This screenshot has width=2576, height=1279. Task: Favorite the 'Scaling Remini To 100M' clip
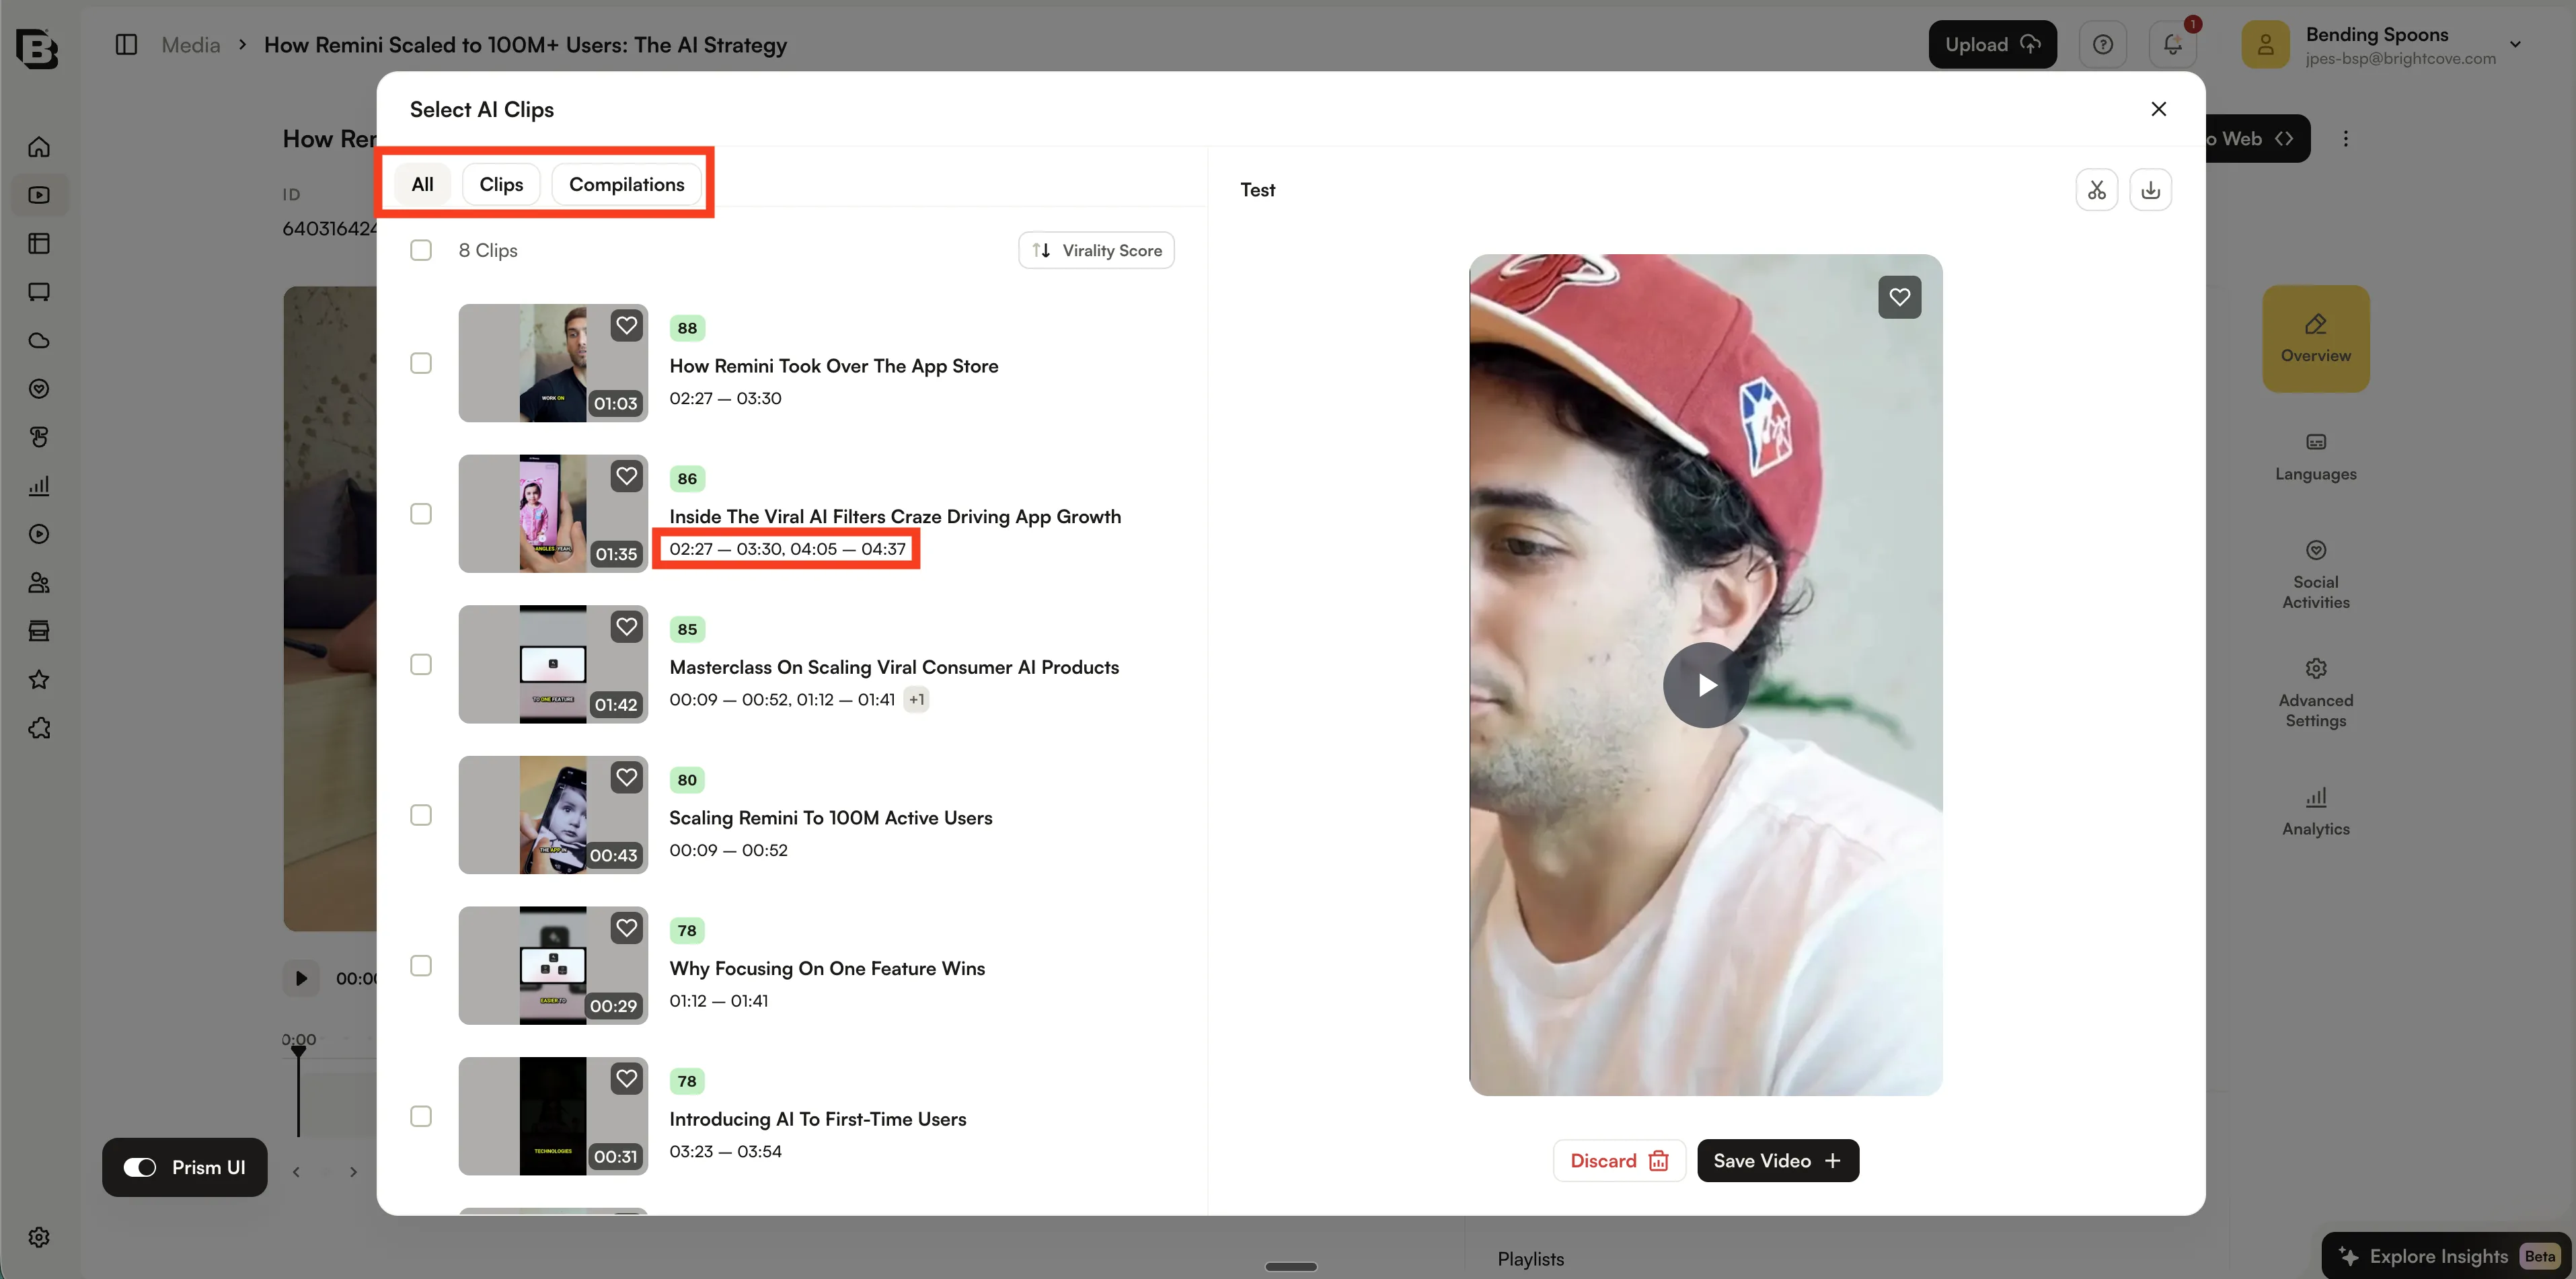click(x=627, y=778)
